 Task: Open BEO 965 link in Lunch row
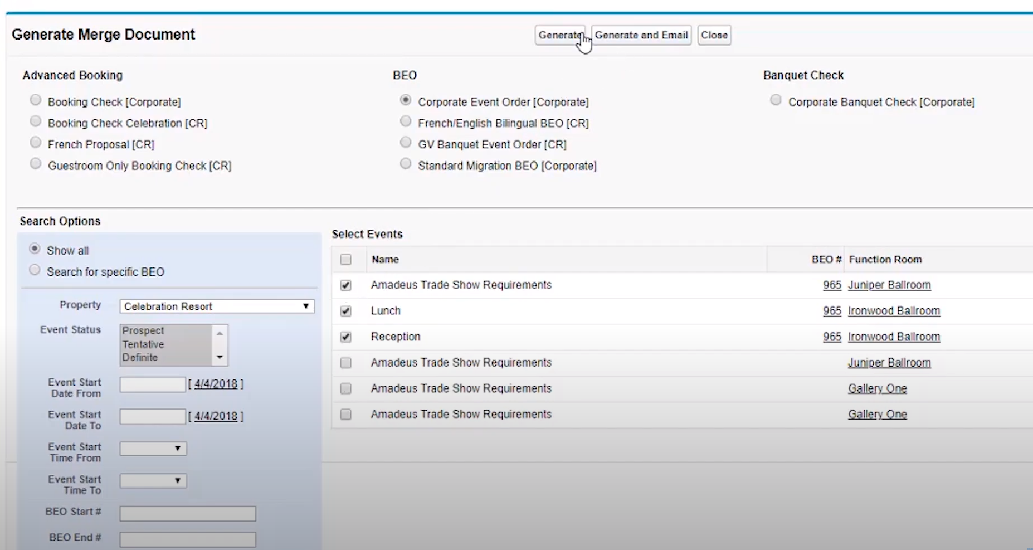pyautogui.click(x=832, y=311)
